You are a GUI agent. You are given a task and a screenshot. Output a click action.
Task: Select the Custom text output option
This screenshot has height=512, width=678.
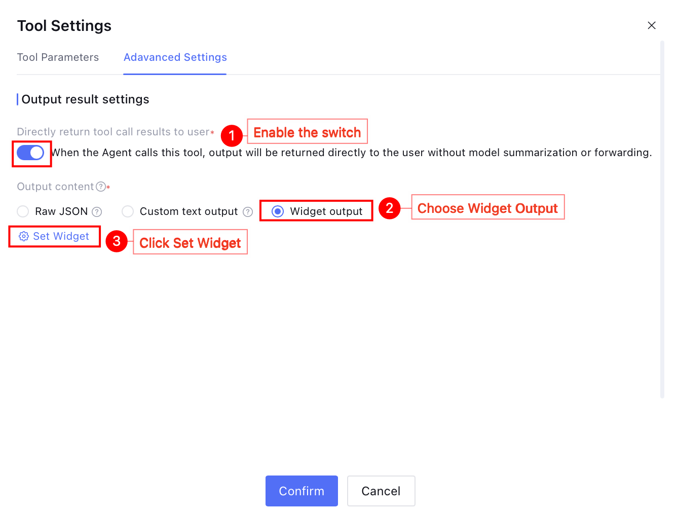click(x=128, y=211)
